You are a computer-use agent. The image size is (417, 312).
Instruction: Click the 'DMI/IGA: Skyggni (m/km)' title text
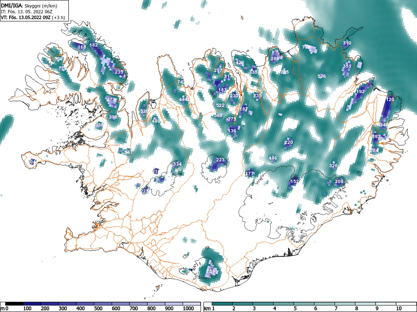click(x=29, y=5)
